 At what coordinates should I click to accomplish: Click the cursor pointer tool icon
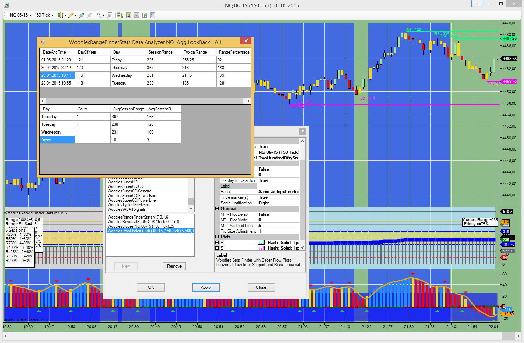tap(100, 15)
